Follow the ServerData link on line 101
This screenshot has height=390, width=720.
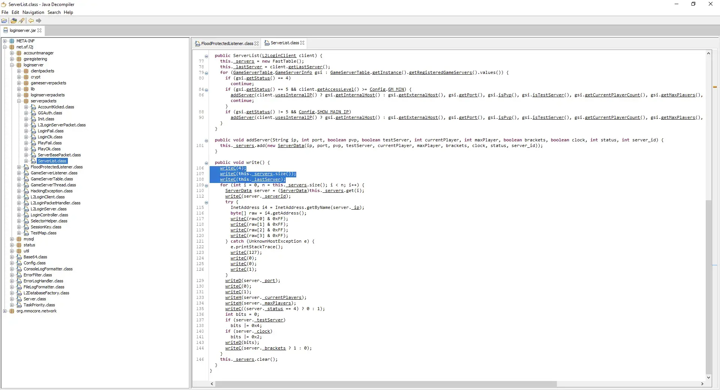[291, 145]
